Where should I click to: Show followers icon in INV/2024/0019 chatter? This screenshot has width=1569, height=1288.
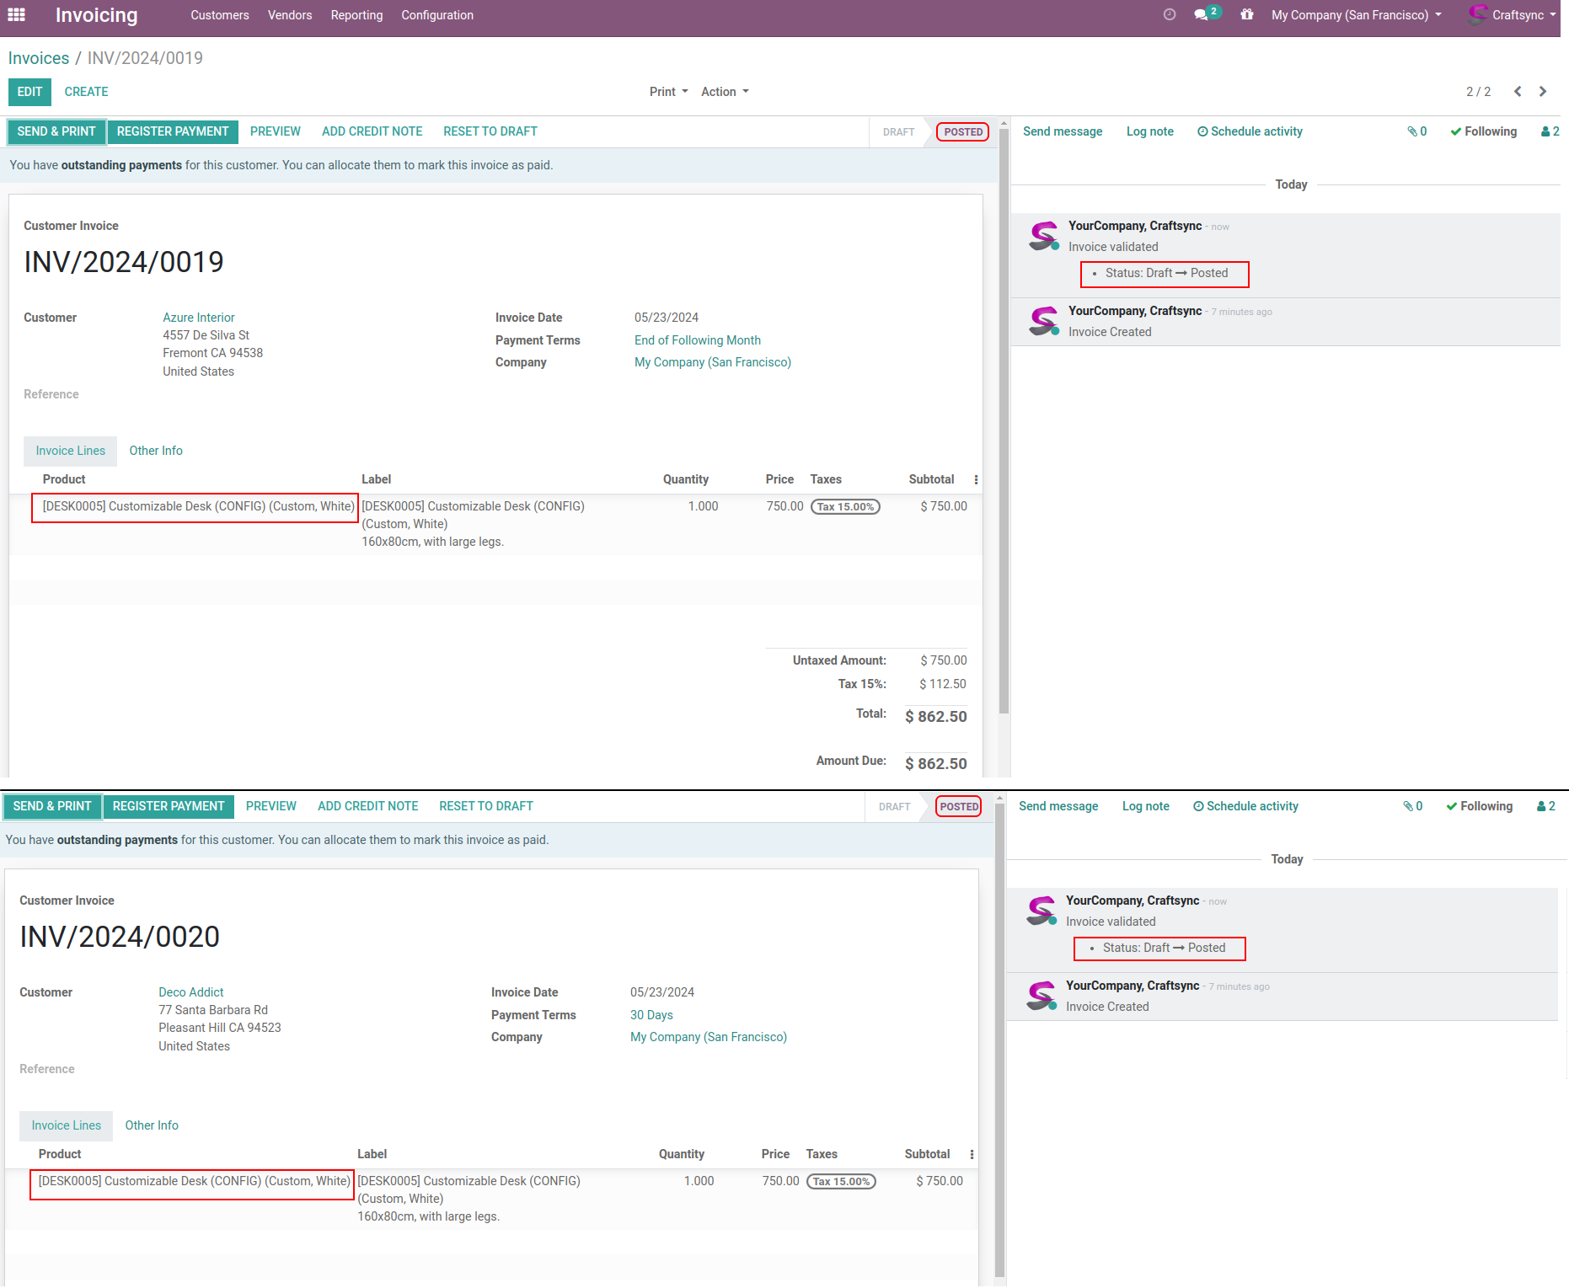coord(1549,131)
